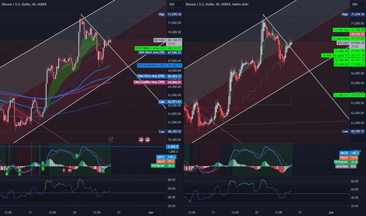Click the CL Min:1m same TF label
The height and width of the screenshot is (216, 366).
point(343,55)
